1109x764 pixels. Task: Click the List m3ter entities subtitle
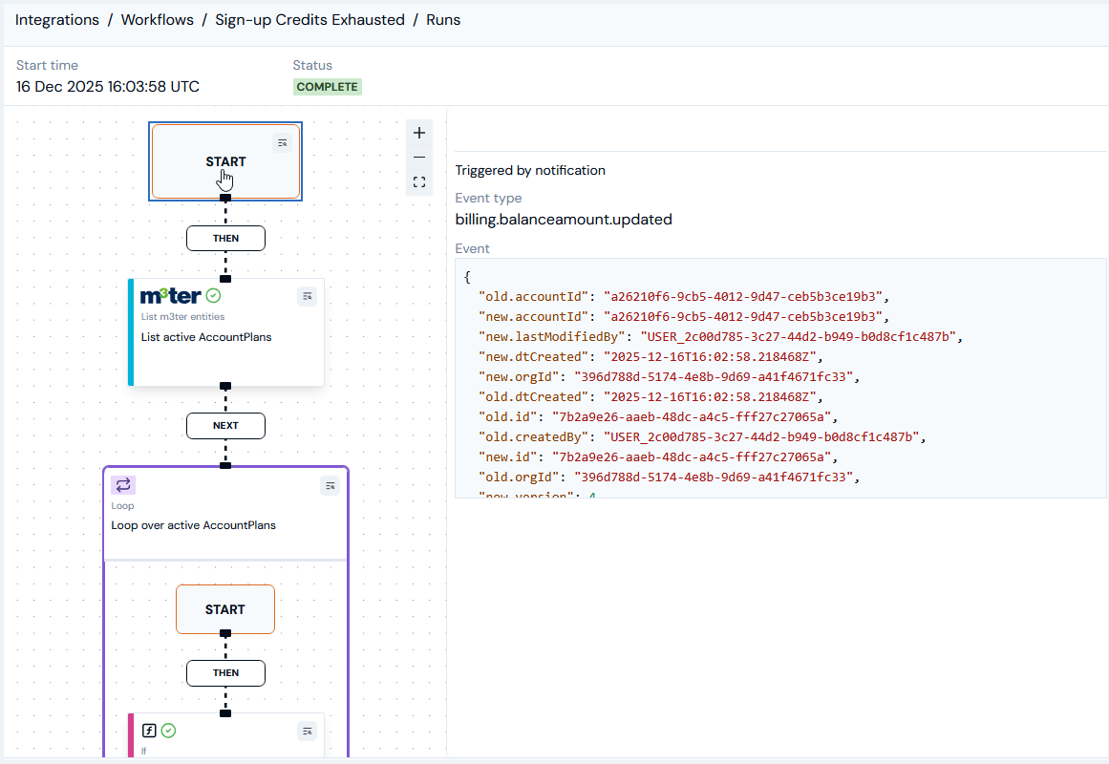(182, 317)
